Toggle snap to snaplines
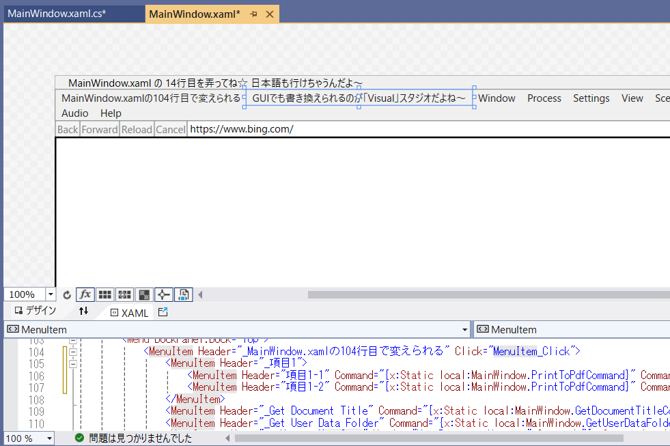 point(164,295)
